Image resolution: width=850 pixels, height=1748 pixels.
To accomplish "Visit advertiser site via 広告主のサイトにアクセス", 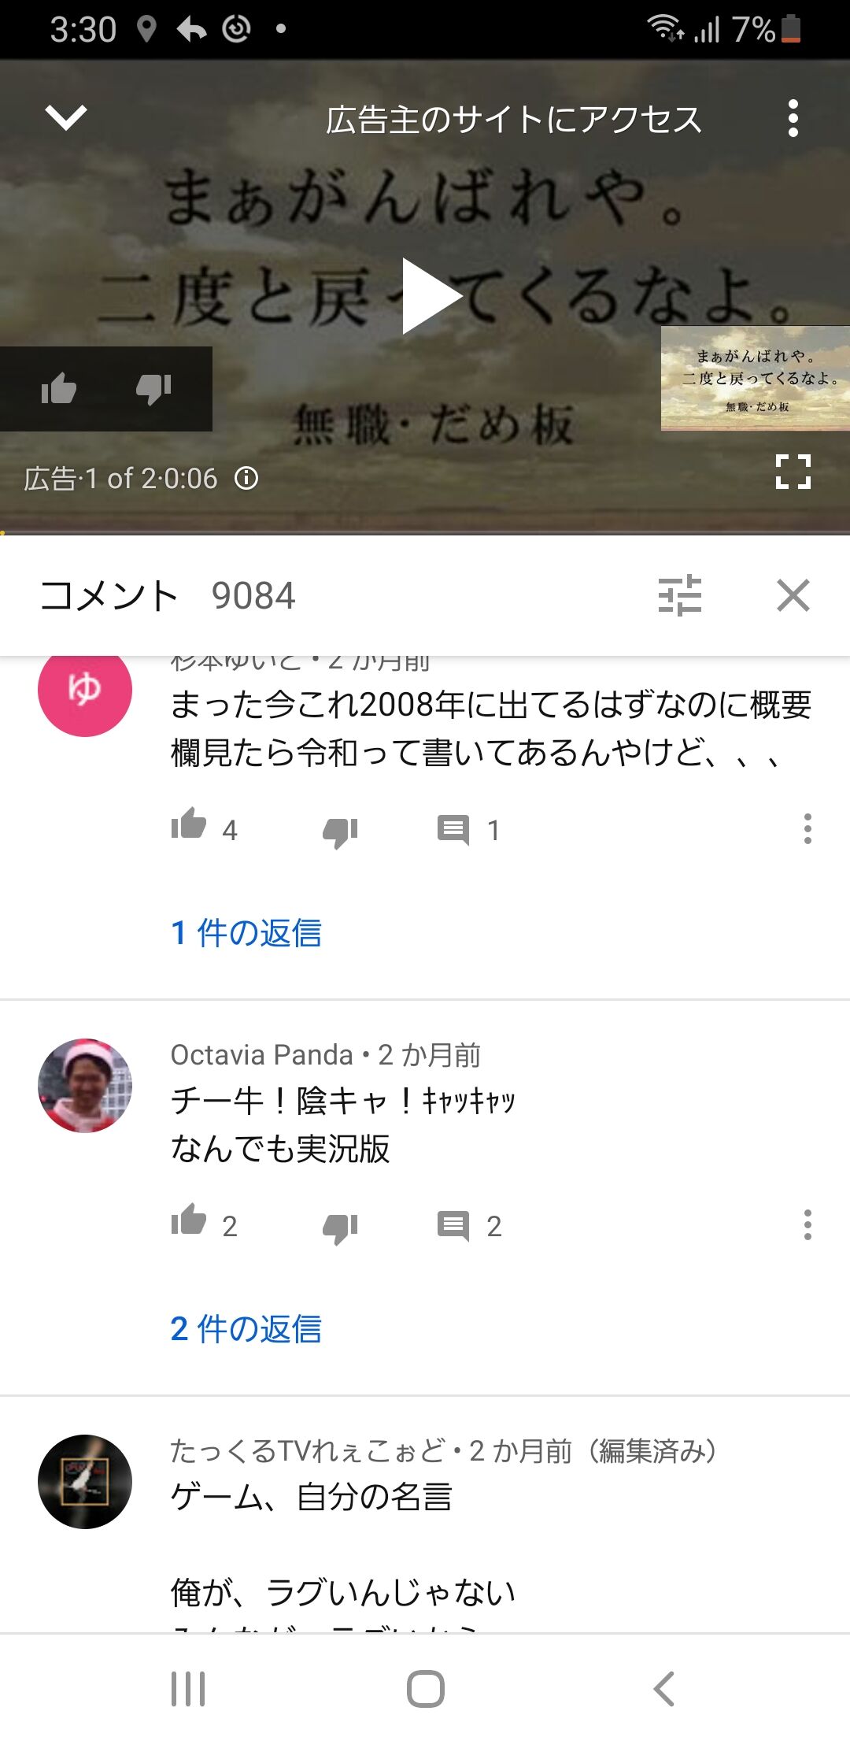I will 514,120.
